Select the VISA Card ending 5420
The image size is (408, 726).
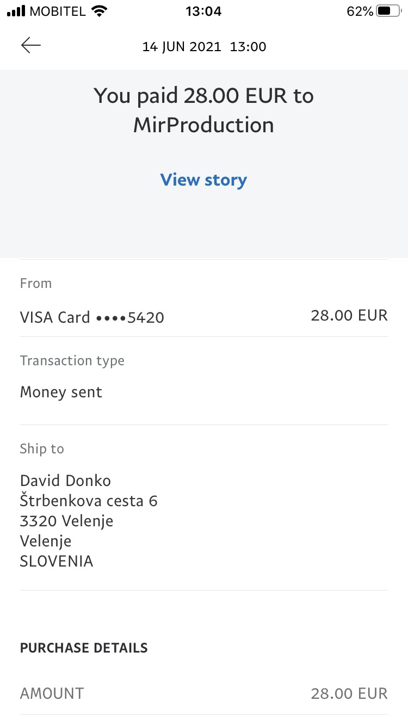[x=92, y=317]
